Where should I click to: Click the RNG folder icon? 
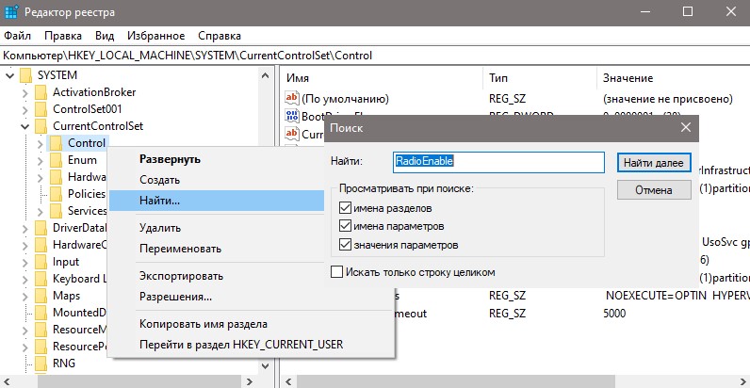coord(41,364)
